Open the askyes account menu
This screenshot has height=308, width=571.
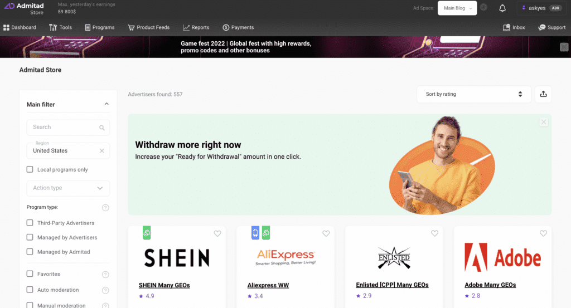(541, 8)
